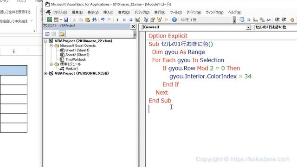
Task: Toggle Folders view in Project panel
Action: point(62,34)
